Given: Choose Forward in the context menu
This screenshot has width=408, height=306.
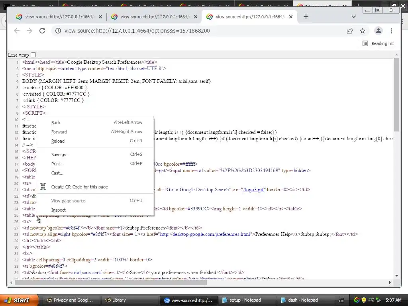Looking at the screenshot, I should pos(95,132).
